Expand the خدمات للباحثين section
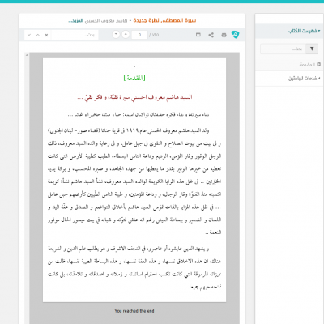324x324 pixels. coord(304,79)
